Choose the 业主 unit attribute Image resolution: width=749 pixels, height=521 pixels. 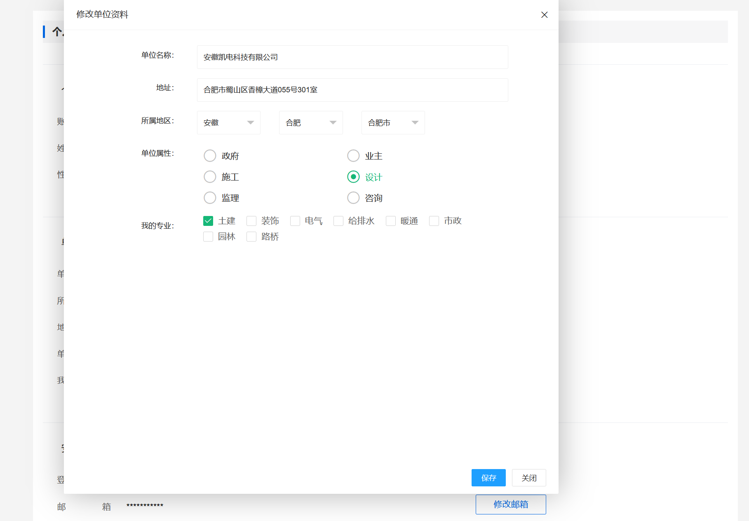(x=353, y=156)
